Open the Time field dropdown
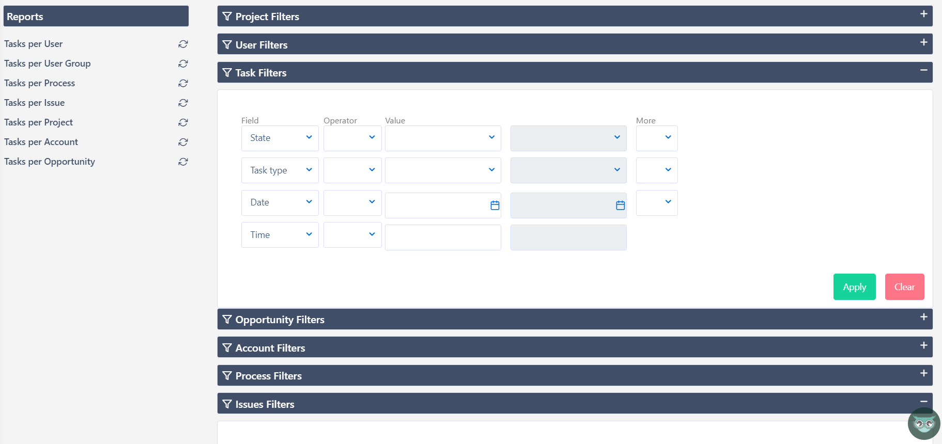 [280, 235]
